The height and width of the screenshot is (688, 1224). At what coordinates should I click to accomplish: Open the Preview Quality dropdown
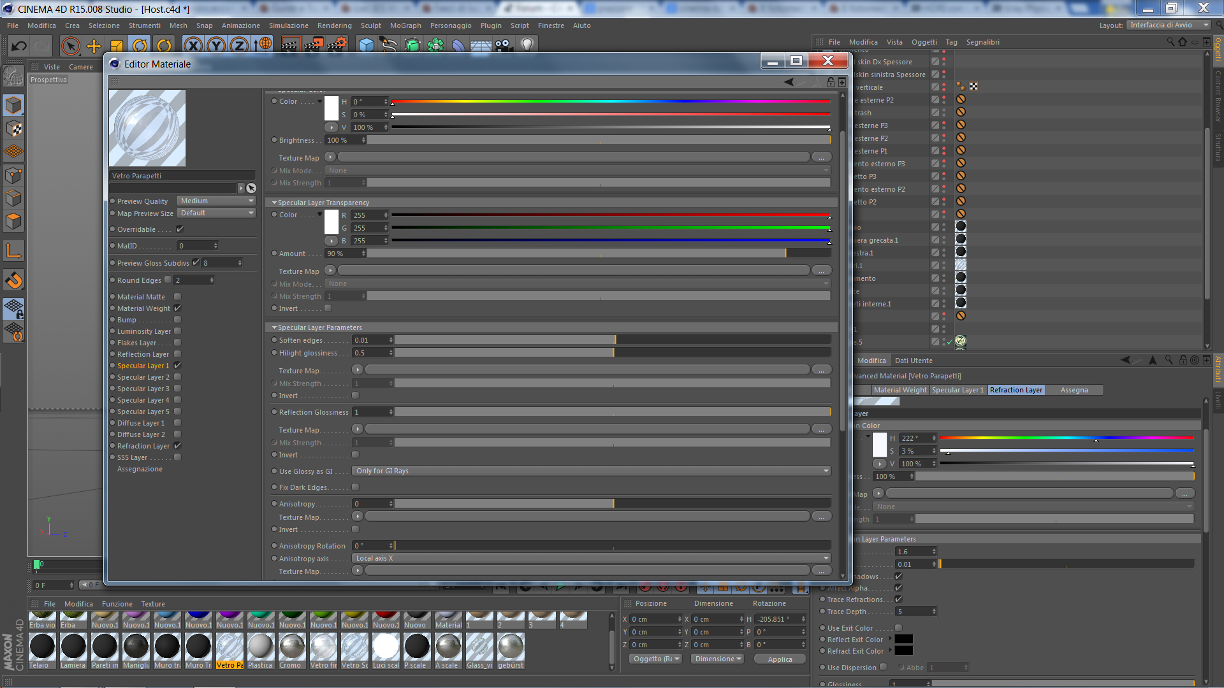(216, 201)
